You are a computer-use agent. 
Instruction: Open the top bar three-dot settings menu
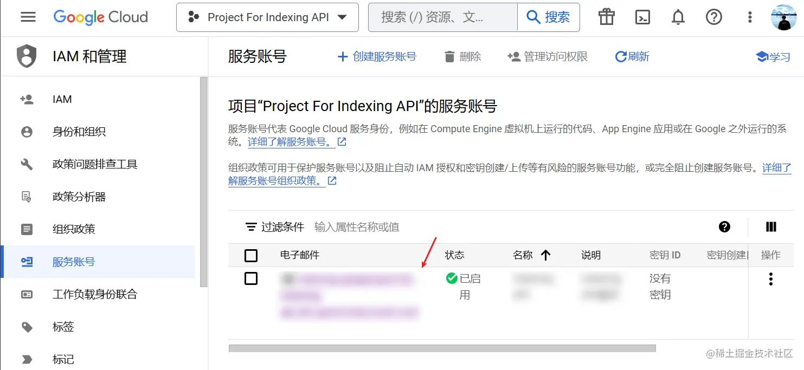tap(750, 17)
